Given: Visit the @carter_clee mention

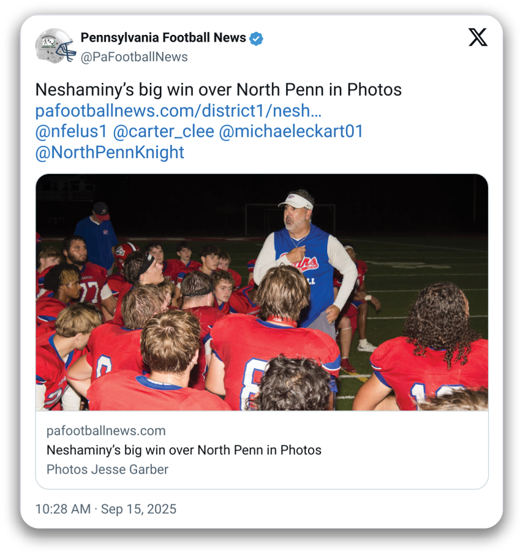Looking at the screenshot, I should tap(164, 131).
